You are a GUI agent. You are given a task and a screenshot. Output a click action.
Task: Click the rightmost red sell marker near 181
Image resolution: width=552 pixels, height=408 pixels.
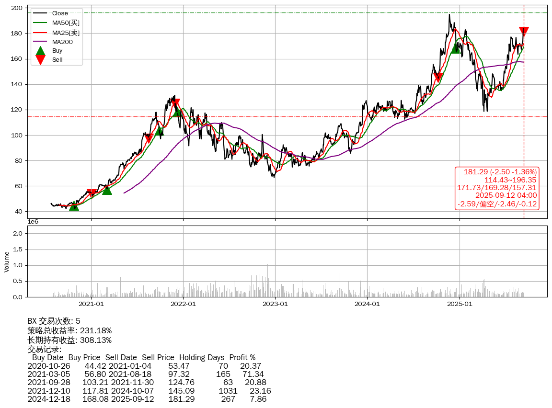point(524,32)
